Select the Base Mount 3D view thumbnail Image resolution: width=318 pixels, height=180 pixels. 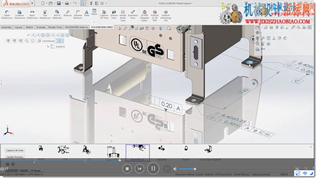pos(138,153)
